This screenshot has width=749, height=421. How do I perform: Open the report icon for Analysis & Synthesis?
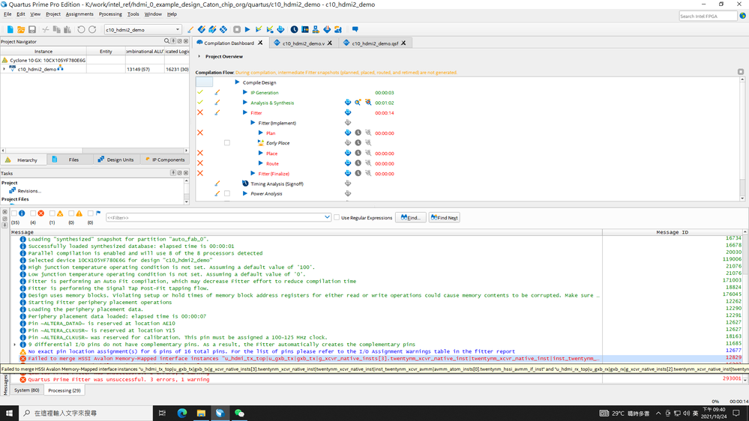tap(348, 103)
